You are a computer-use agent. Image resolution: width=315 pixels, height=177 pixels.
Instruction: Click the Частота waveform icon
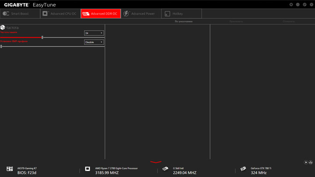(x=3, y=27)
